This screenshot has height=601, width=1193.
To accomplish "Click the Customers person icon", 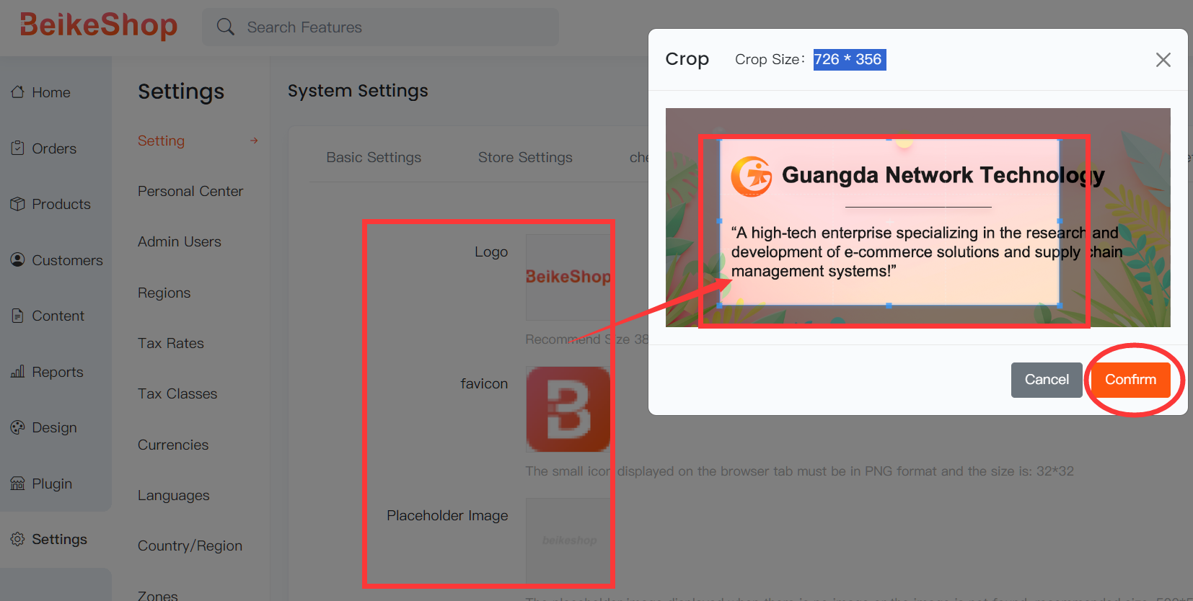I will tap(17, 260).
